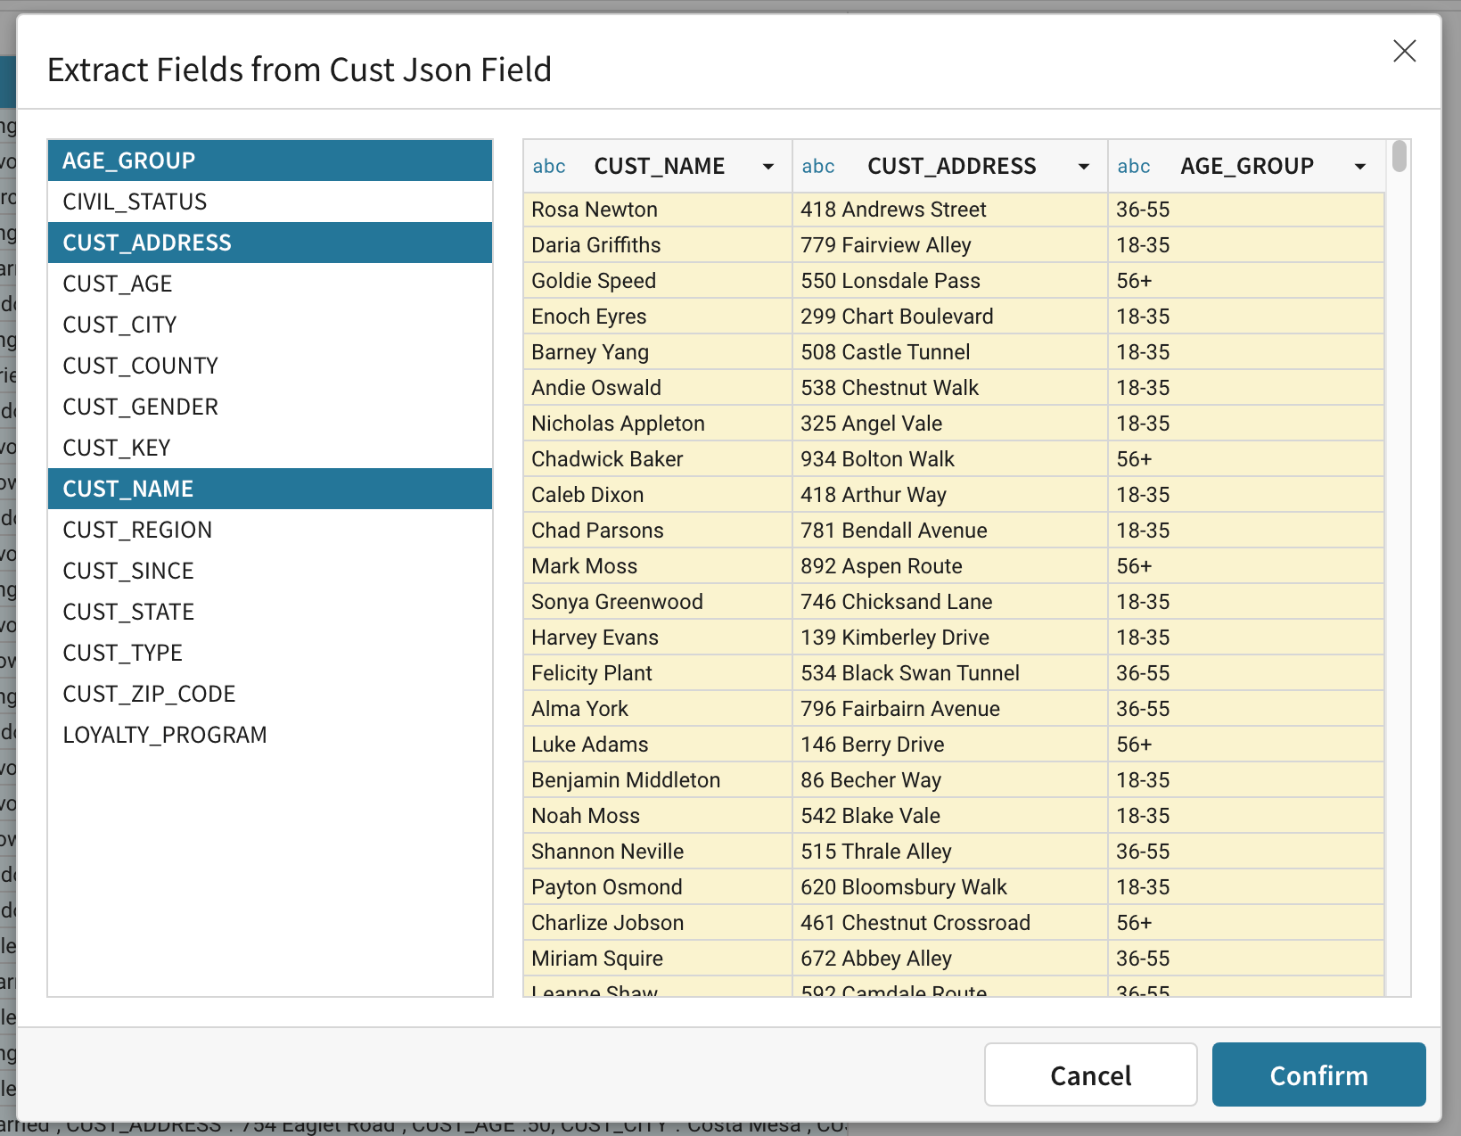Screen dimensions: 1461x1136
Task: Click the 461 Chestnut Crossroad address cell
Action: tap(950, 923)
